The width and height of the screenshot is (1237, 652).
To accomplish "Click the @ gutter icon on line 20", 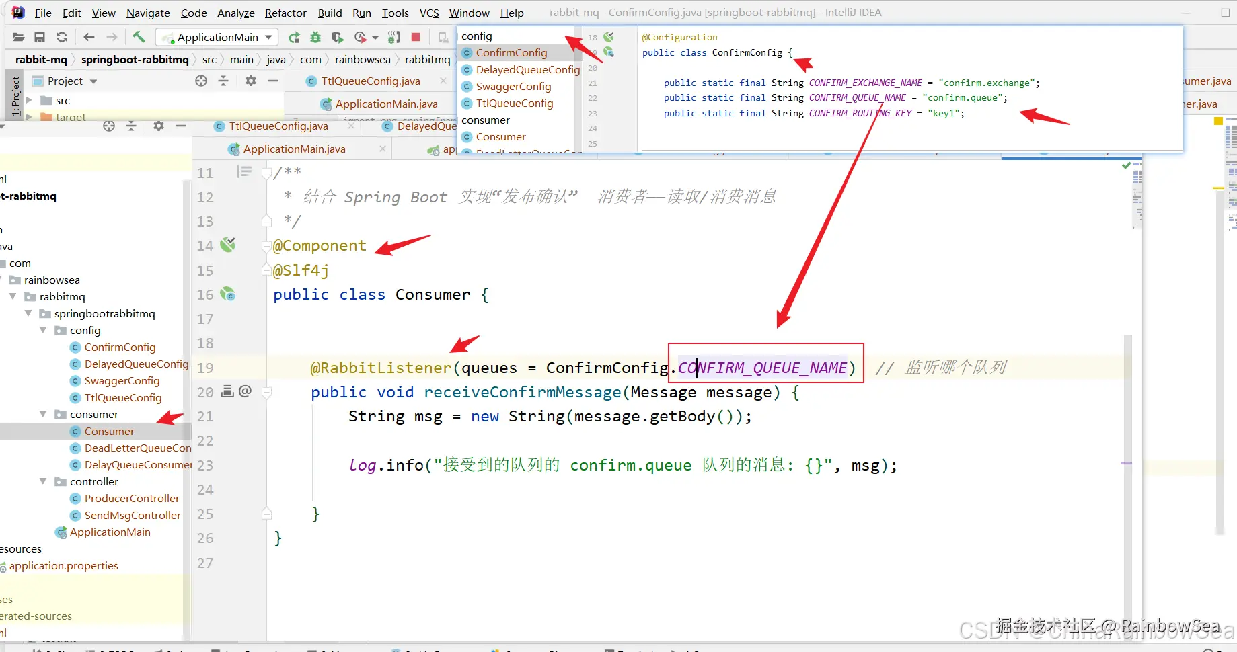I will [245, 391].
